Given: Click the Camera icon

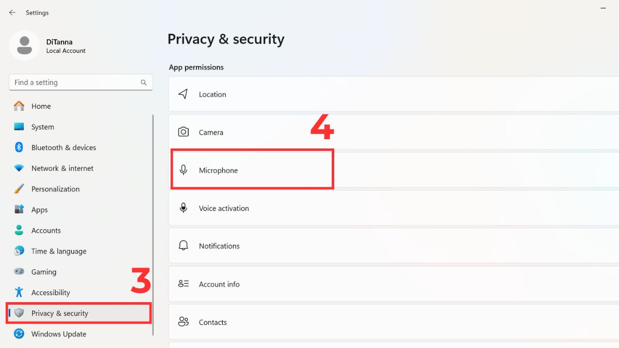Looking at the screenshot, I should (183, 132).
